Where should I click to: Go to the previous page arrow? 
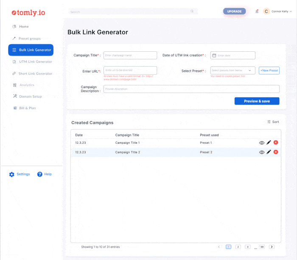click(x=219, y=247)
